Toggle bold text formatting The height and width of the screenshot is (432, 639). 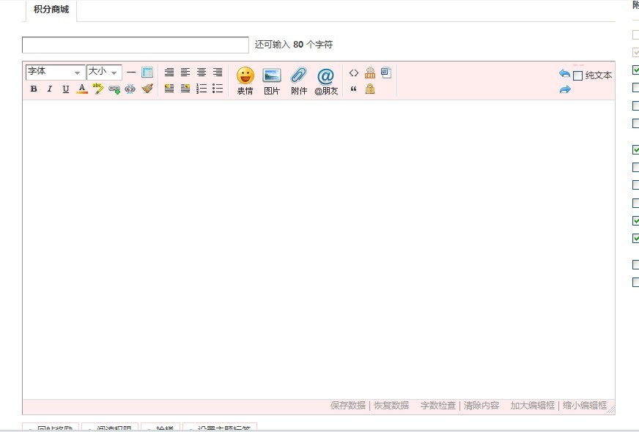[x=34, y=89]
